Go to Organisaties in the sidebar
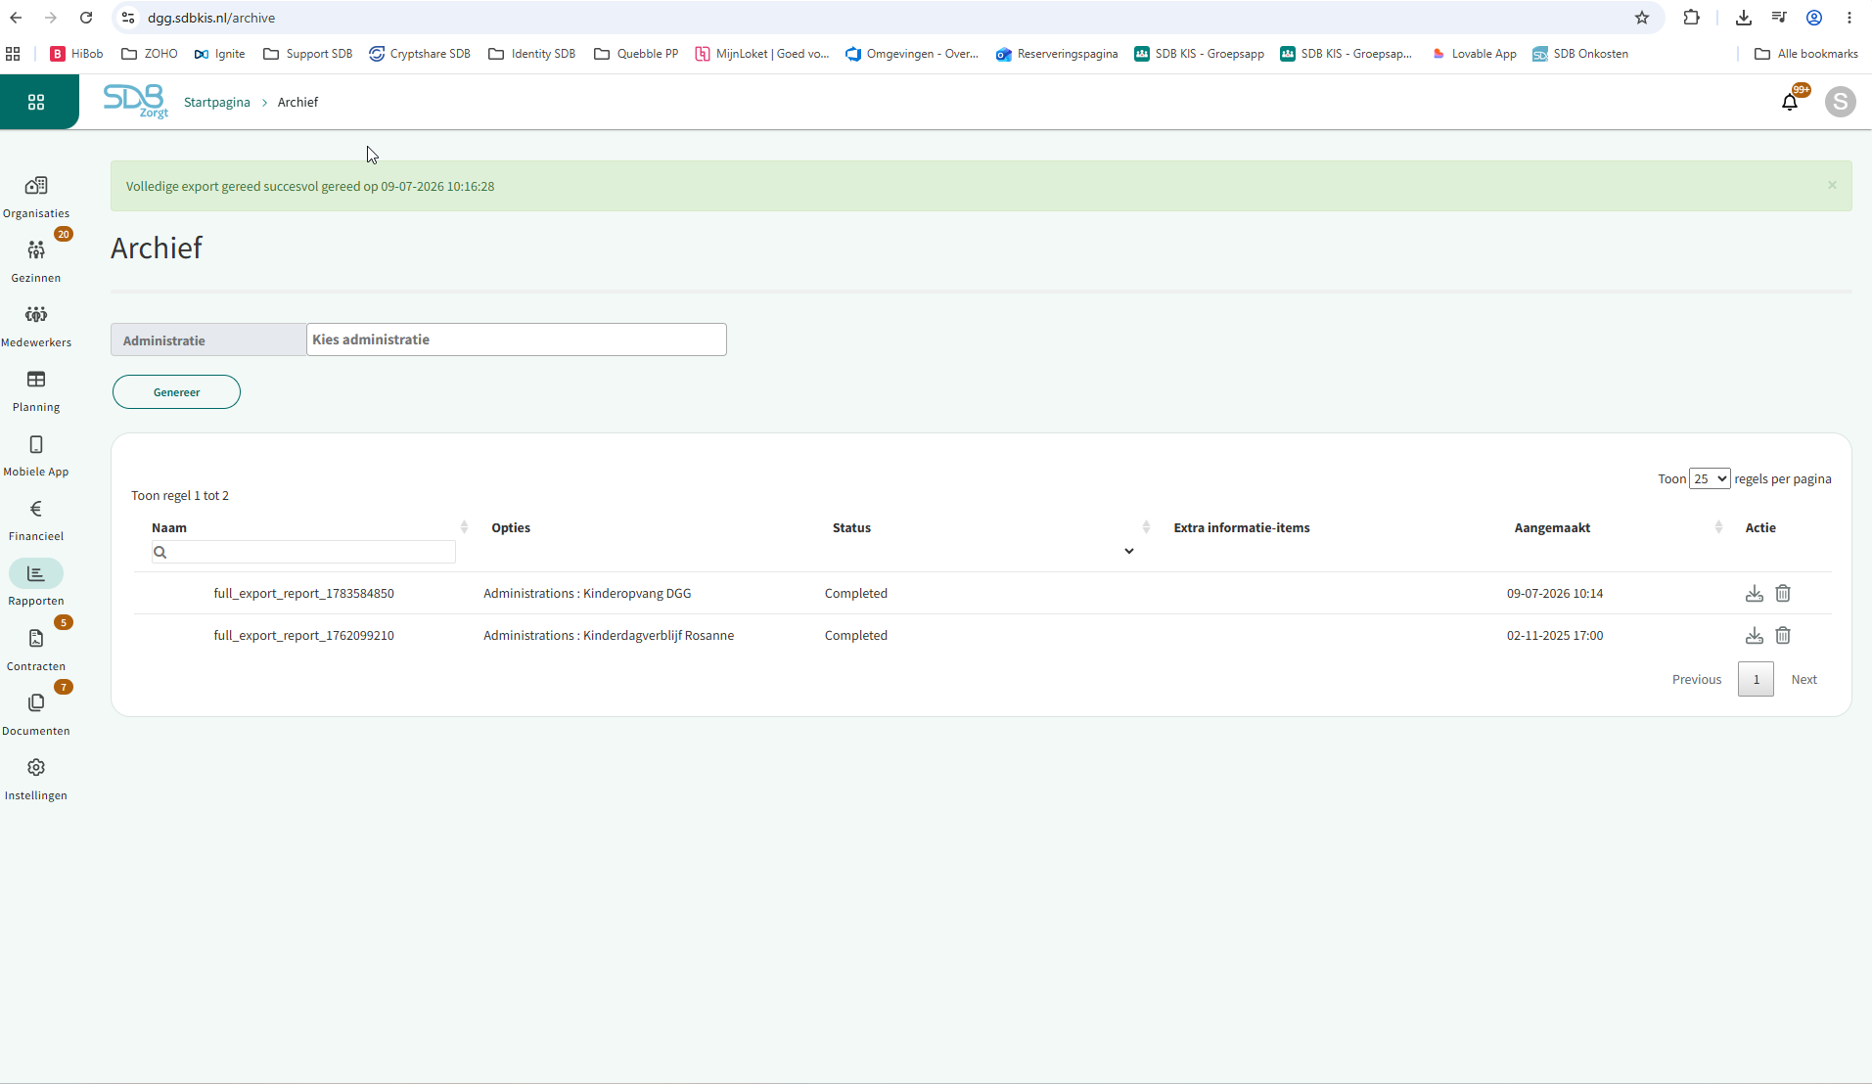Image resolution: width=1872 pixels, height=1084 pixels. click(36, 197)
